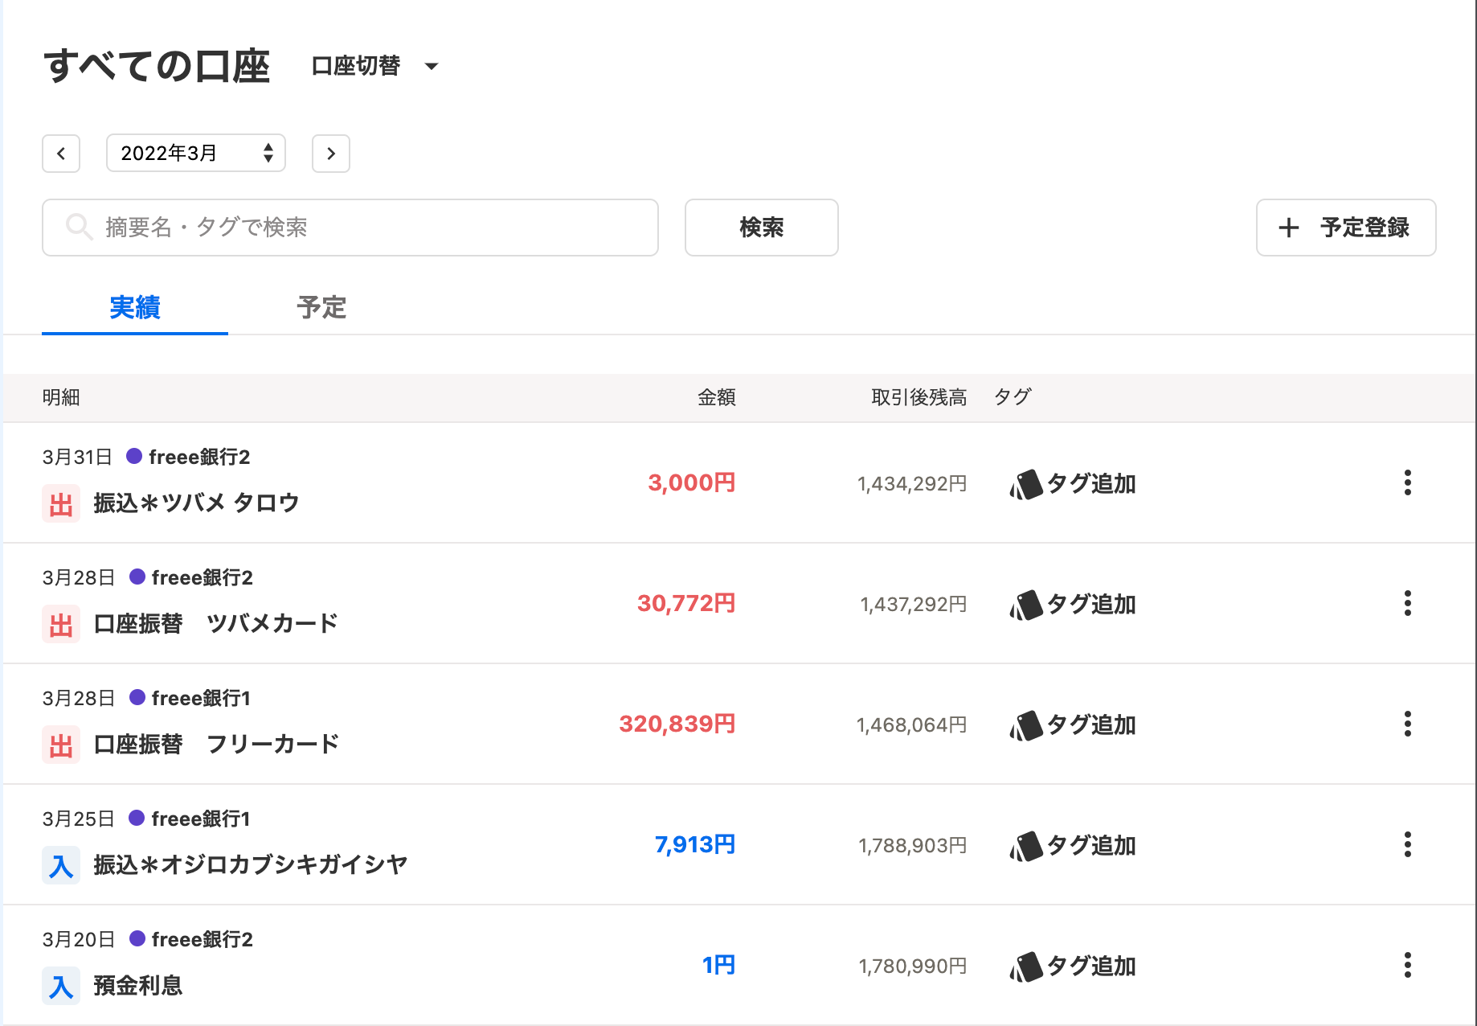This screenshot has width=1477, height=1026.
Task: Click the magnifier icon in search box
Action: [79, 227]
